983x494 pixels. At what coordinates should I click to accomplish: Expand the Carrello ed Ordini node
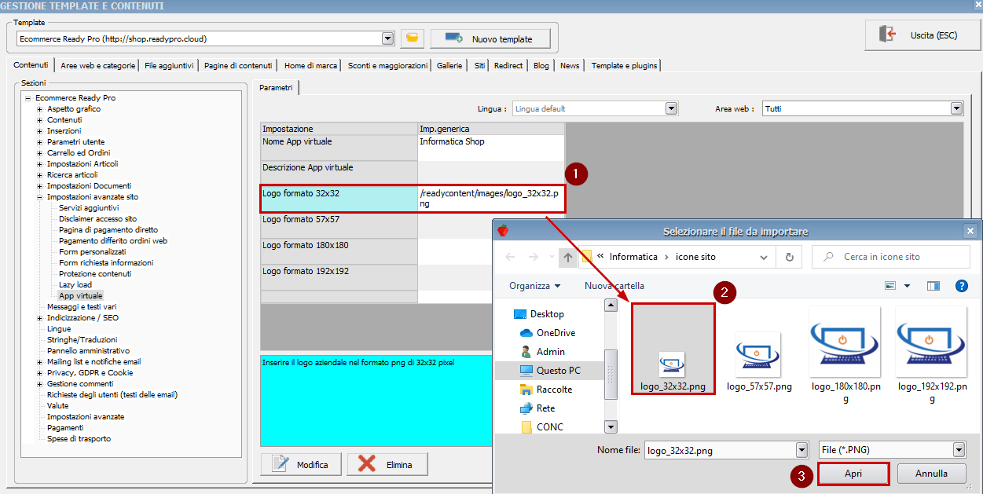[x=40, y=153]
